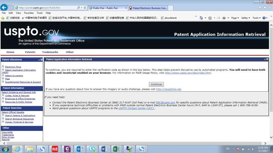Viewport: 273px width, 153px height.
Task: Go back with the browser back arrow
Action: pyautogui.click(x=4, y=8)
